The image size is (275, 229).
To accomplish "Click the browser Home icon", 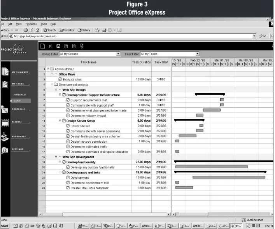I will (x=37, y=30).
